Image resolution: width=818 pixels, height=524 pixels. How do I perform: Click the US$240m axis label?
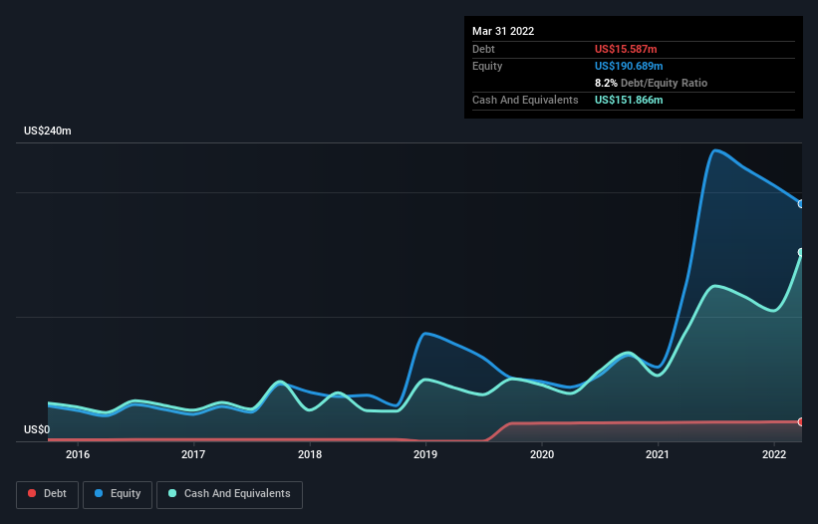pos(48,131)
